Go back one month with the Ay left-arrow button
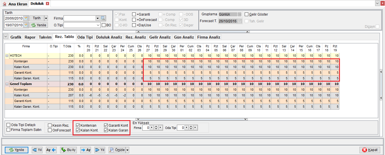The height and width of the screenshot is (155, 385). pyautogui.click(x=52, y=150)
